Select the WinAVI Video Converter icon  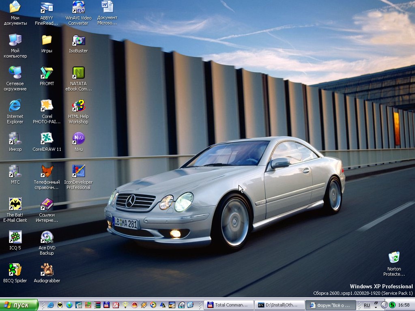click(78, 8)
